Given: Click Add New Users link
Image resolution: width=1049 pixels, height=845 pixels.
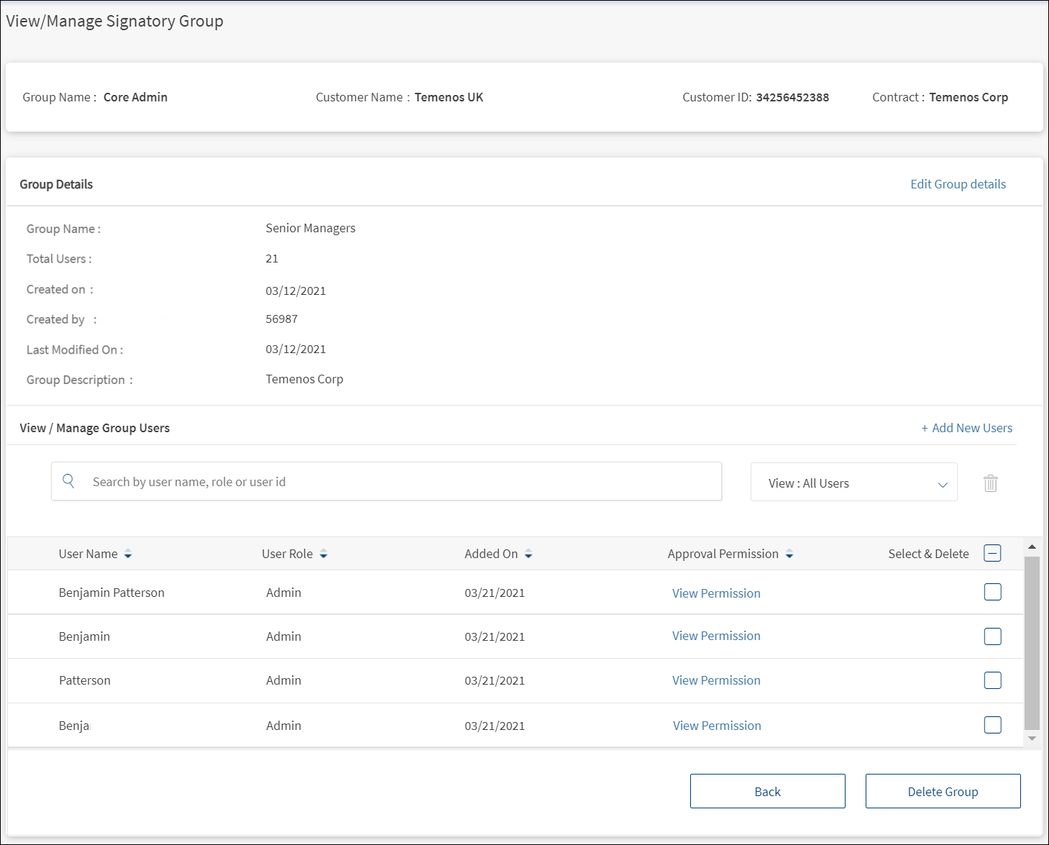Looking at the screenshot, I should 966,428.
